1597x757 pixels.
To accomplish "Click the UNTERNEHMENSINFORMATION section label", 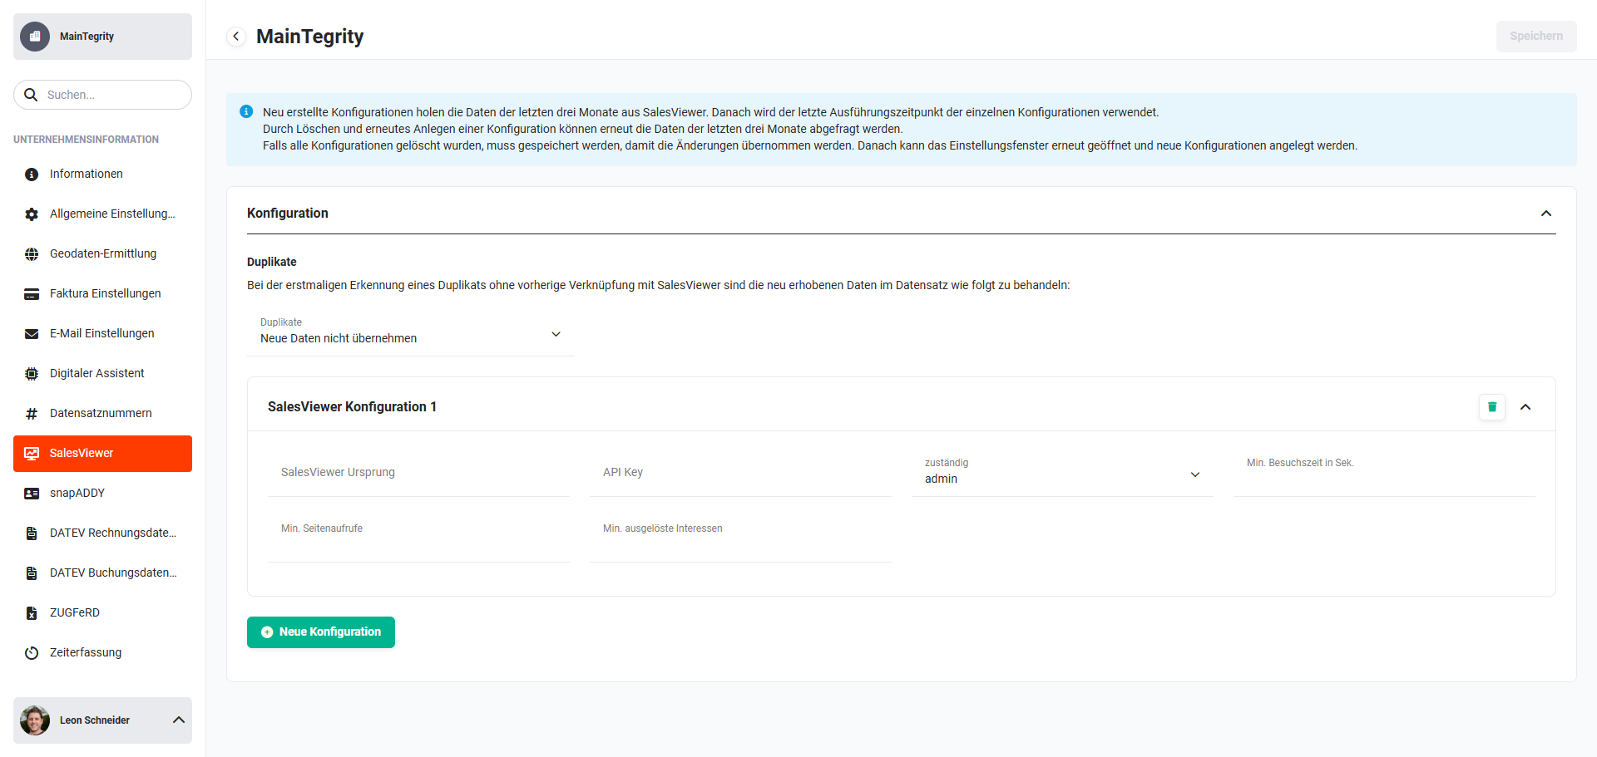I will coord(86,140).
